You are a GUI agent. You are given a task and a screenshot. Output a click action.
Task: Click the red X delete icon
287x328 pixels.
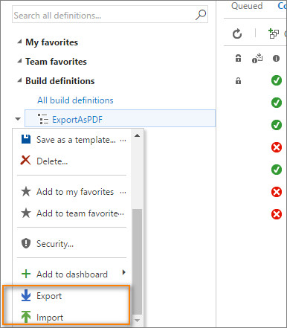(25, 161)
